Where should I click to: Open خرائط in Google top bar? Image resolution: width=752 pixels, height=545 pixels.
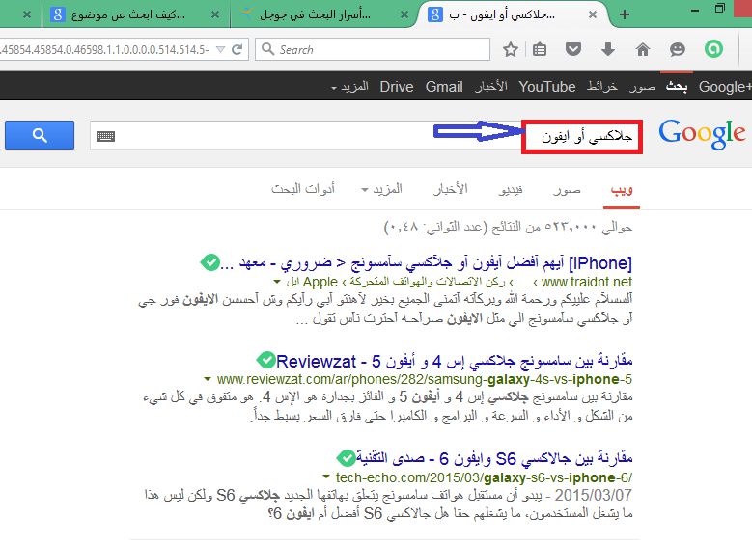click(x=601, y=86)
